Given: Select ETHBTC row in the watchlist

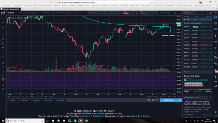Looking at the screenshot, I should pos(198,30).
